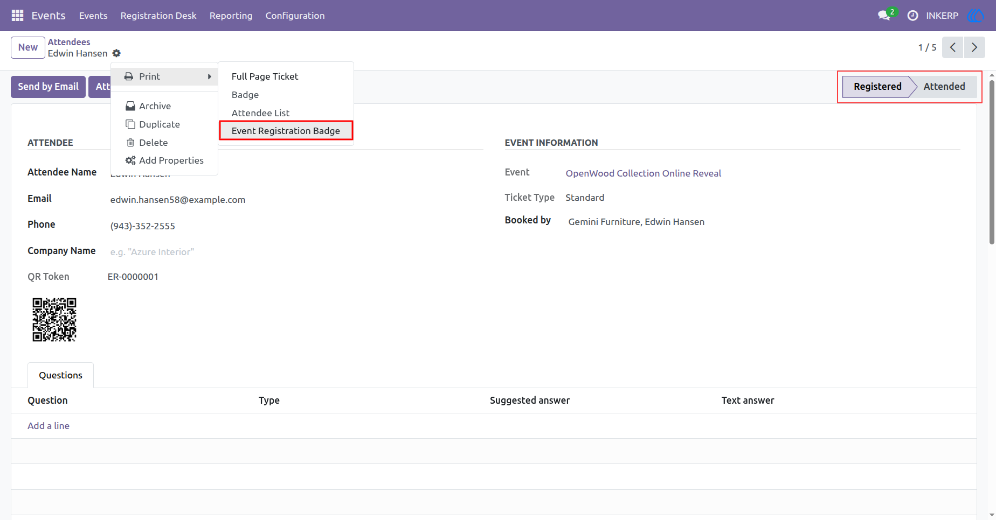Expand the Print submenu
The height and width of the screenshot is (520, 996).
click(164, 76)
